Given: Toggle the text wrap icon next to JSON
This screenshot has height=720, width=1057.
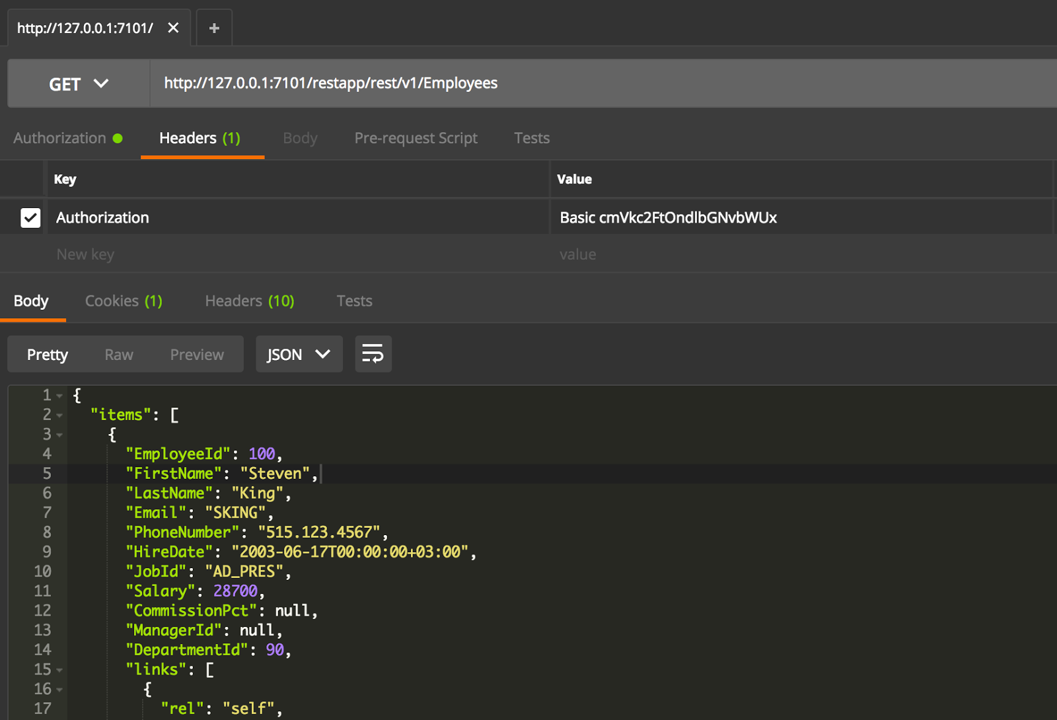Looking at the screenshot, I should click(x=373, y=354).
